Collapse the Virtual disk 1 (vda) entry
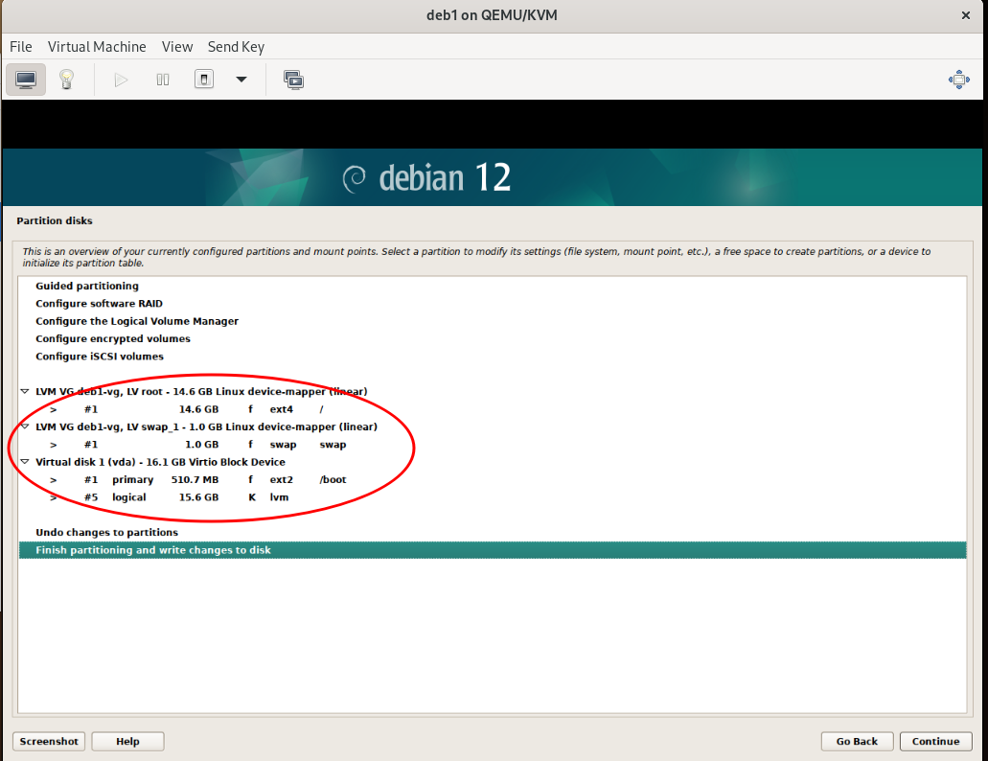Screen dimensions: 988x761 (x=25, y=461)
